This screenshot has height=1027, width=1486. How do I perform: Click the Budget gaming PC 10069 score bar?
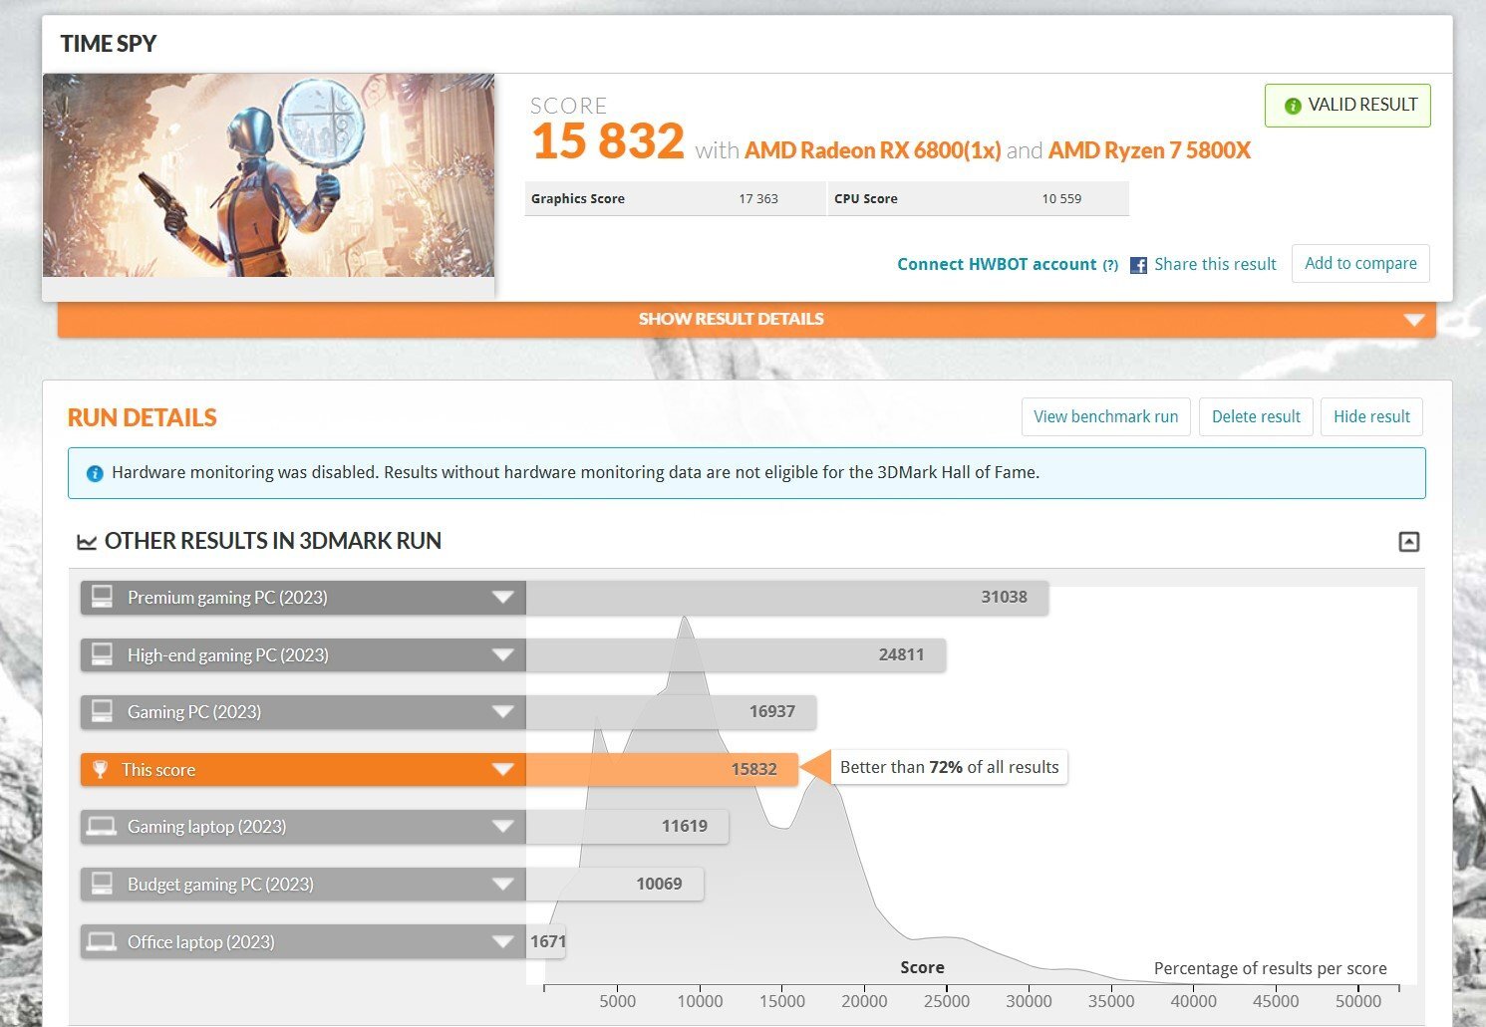(615, 885)
